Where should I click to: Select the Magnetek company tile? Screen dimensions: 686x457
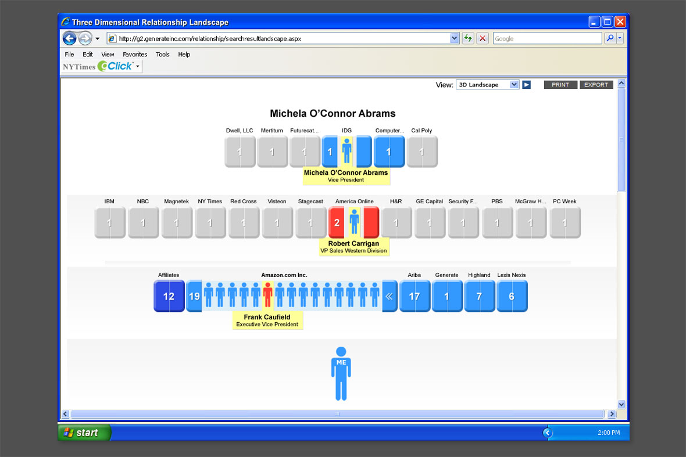coord(177,222)
